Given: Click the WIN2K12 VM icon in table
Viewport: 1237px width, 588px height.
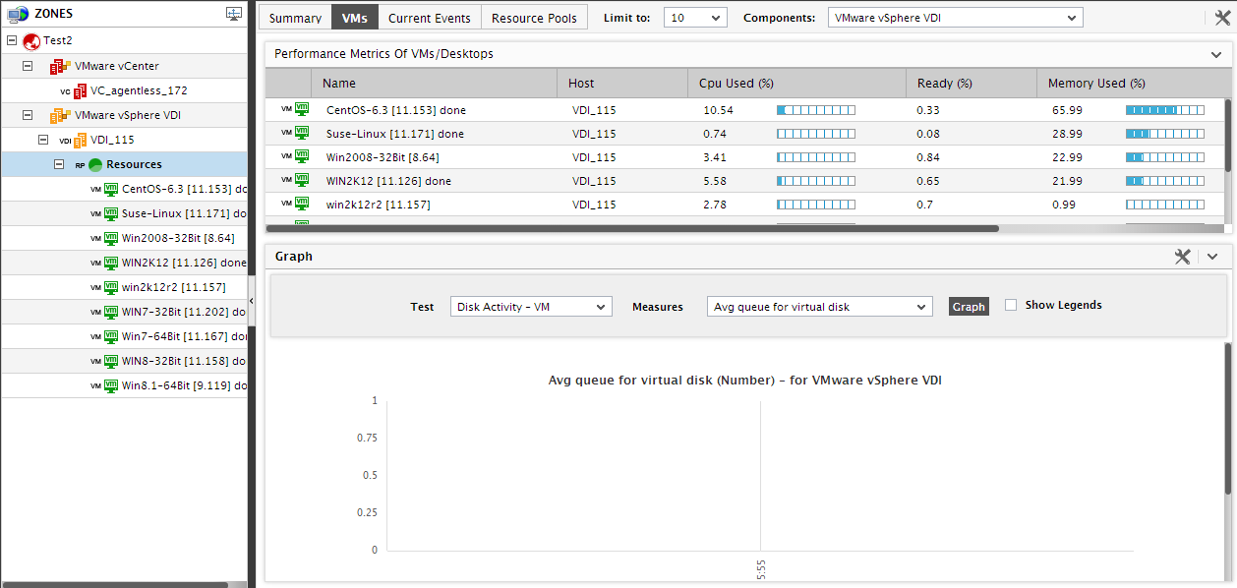Looking at the screenshot, I should coord(302,180).
